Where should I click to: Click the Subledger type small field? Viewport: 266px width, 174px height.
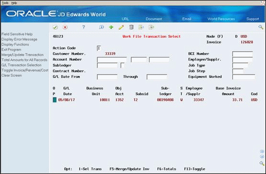pyautogui.click(x=122, y=65)
